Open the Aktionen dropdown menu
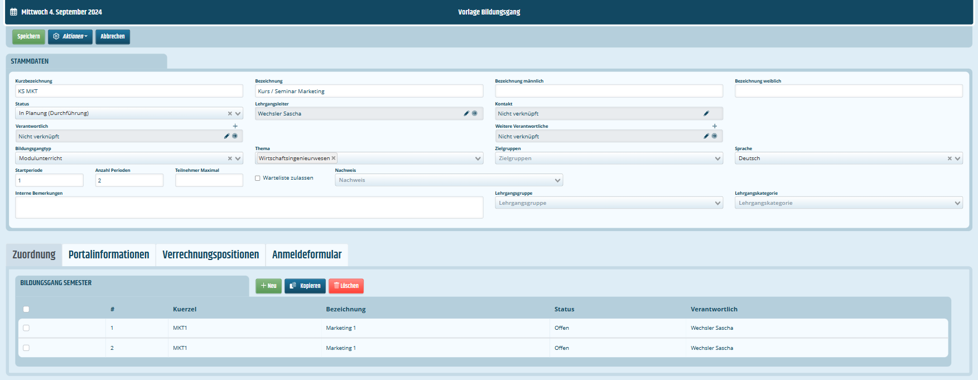The height and width of the screenshot is (380, 978). (x=70, y=36)
